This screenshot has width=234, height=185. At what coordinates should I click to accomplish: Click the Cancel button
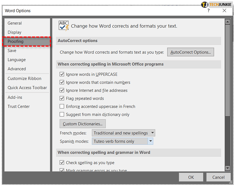pyautogui.click(x=218, y=177)
